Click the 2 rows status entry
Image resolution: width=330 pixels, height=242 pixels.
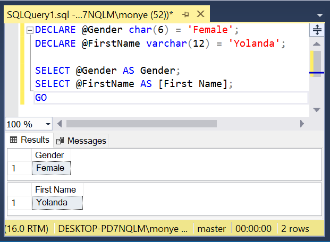295,229
